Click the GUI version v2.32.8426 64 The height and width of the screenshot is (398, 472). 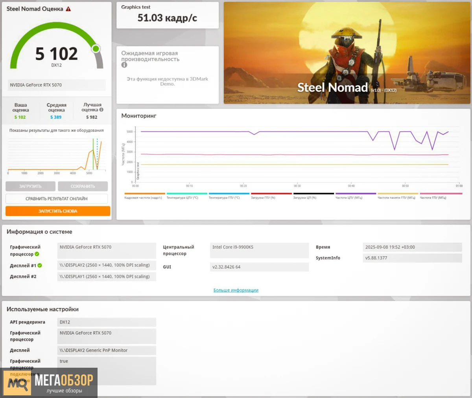260,267
